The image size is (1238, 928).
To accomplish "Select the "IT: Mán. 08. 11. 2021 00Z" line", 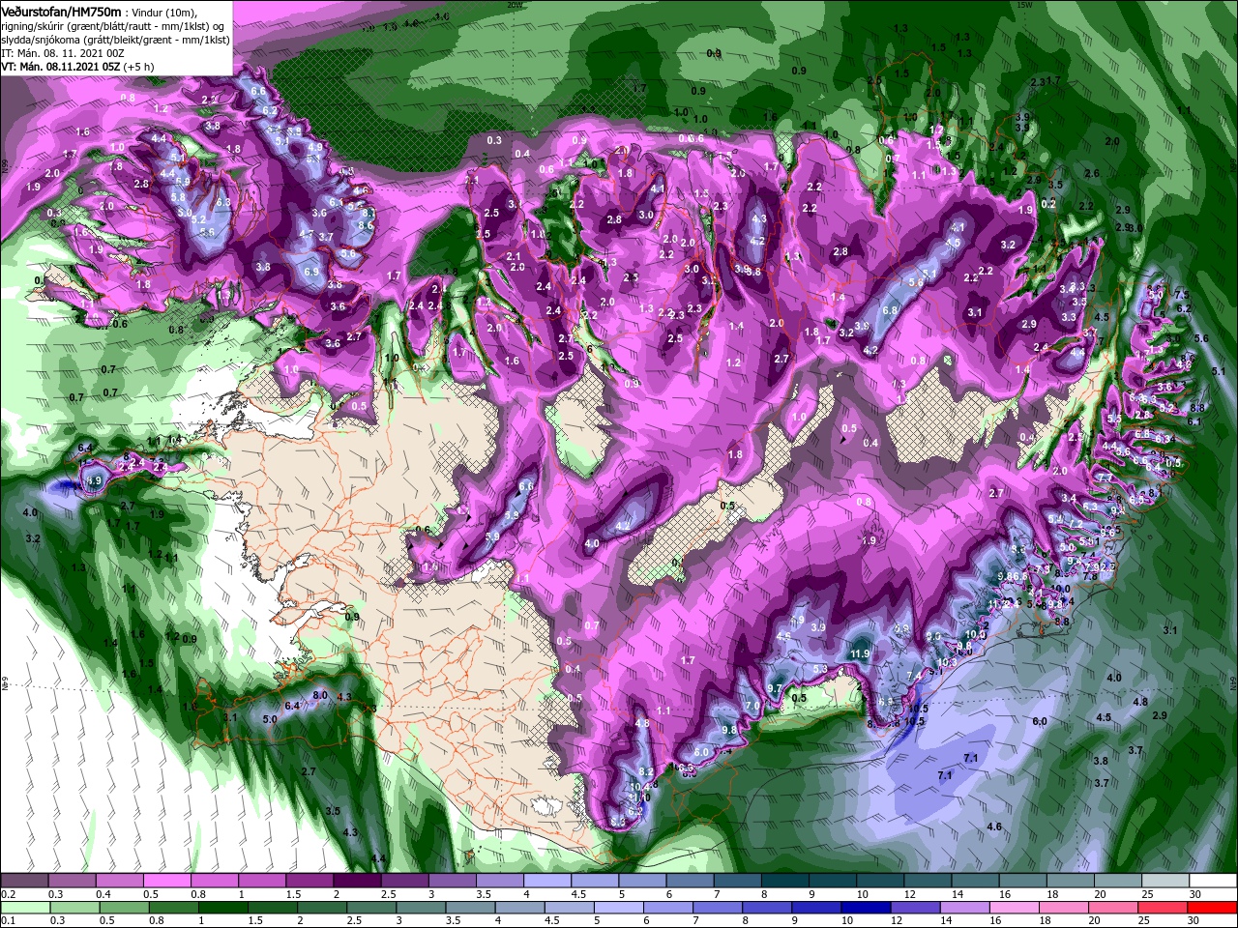I will click(x=63, y=53).
